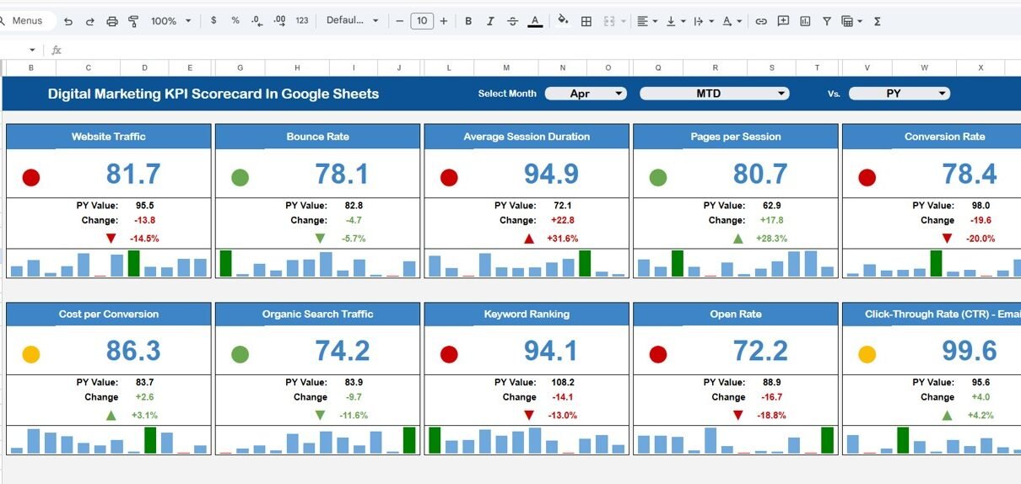The height and width of the screenshot is (484, 1021).
Task: Open the zoom level 100% dropdown
Action: coord(170,21)
